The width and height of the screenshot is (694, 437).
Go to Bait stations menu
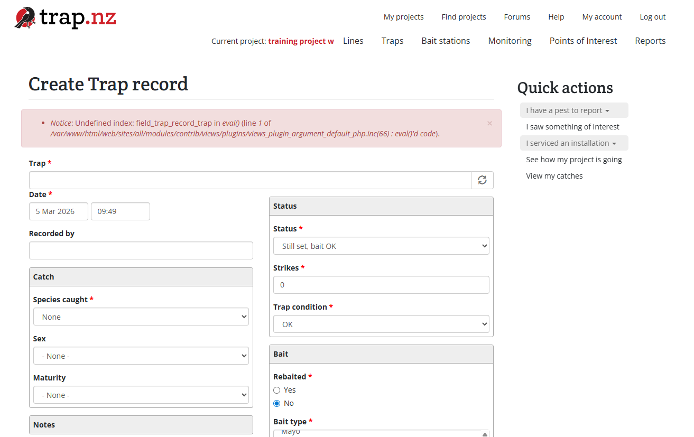point(446,41)
